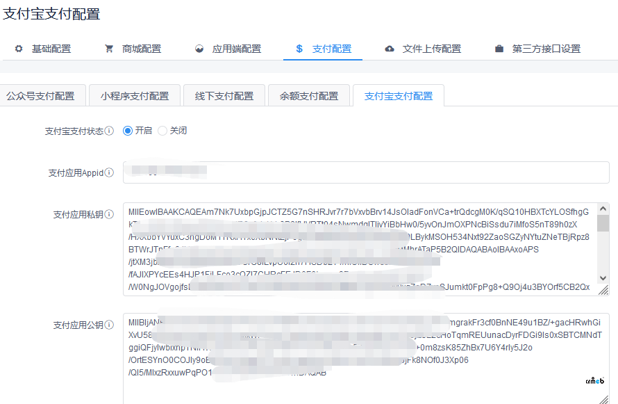Click the briefcase icon for 第三方接口设置
The image size is (618, 404).
tap(499, 49)
